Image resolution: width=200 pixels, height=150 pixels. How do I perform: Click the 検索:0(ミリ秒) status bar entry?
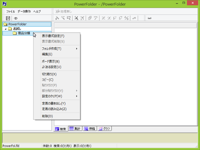pos(62,146)
